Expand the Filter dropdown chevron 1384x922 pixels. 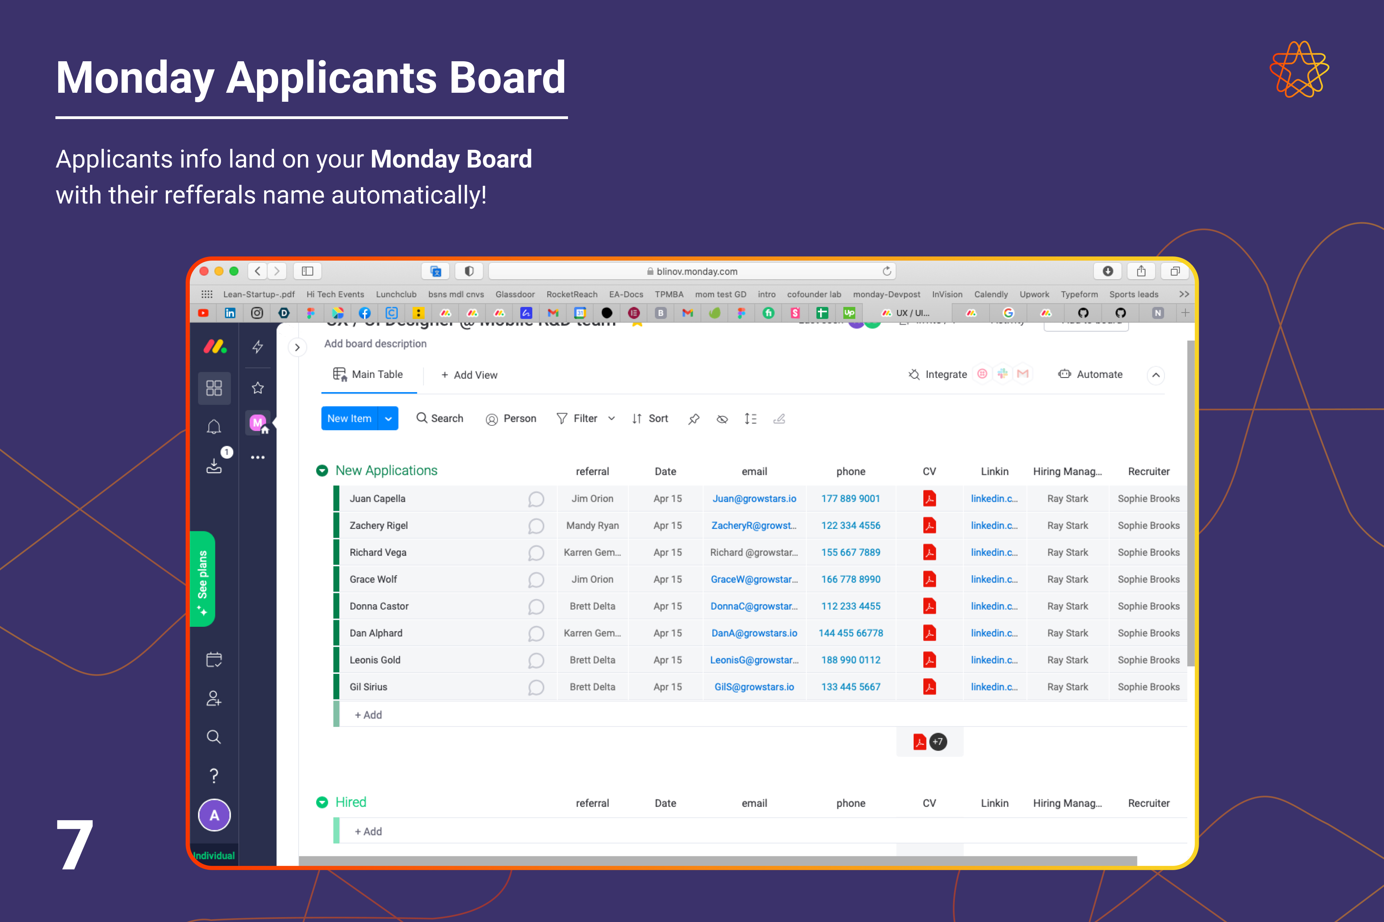(x=611, y=419)
